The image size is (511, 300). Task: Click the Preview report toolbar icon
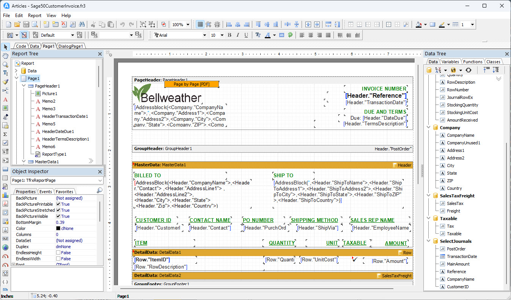tap(35, 25)
